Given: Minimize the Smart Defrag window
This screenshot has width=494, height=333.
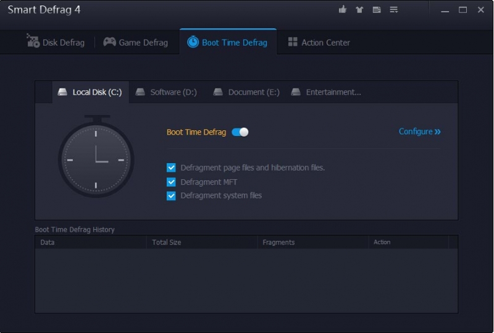Looking at the screenshot, I should [445, 11].
